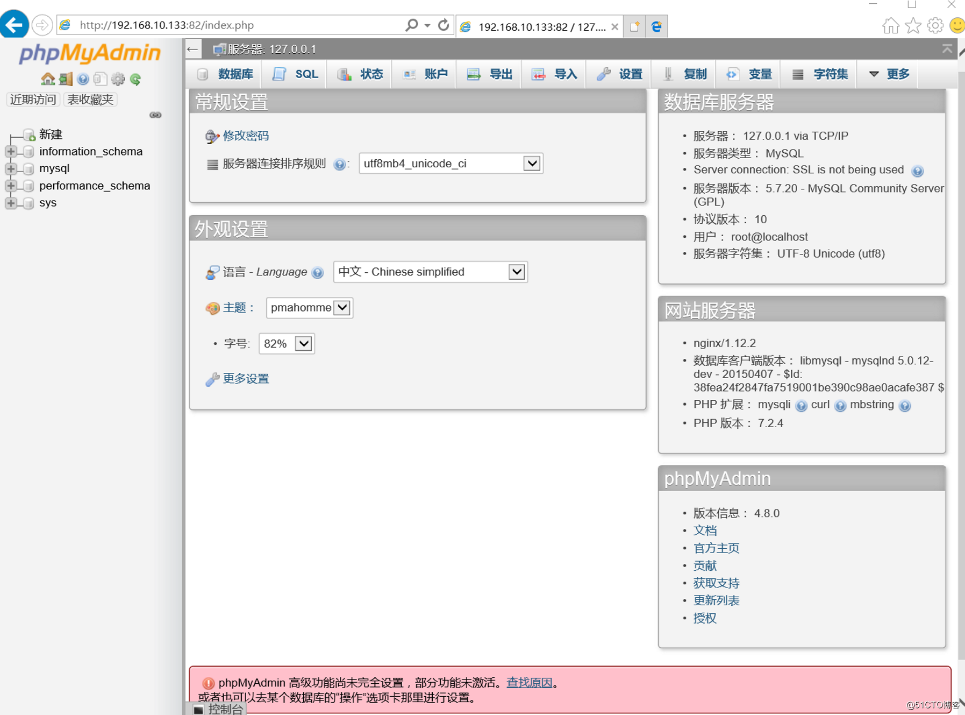
Task: Click the browser refresh icon in address bar
Action: tap(444, 25)
